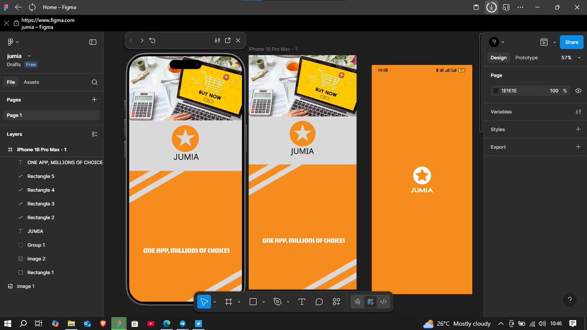Image resolution: width=587 pixels, height=330 pixels.
Task: Select the Rectangle shape tool
Action: 253,302
